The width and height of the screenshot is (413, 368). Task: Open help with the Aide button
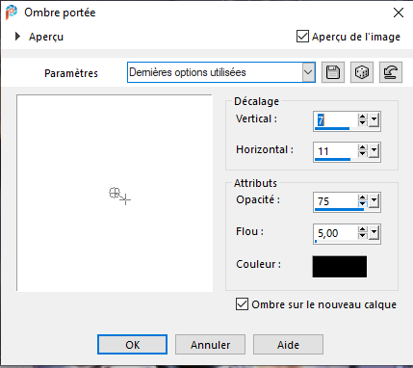coord(288,345)
